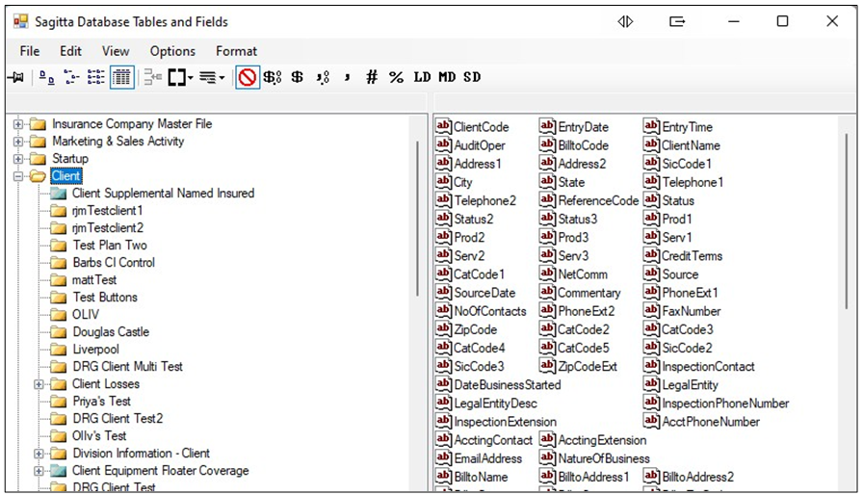Select Priya's Test folder
Viewport: 863px width, 495px height.
coord(101,402)
